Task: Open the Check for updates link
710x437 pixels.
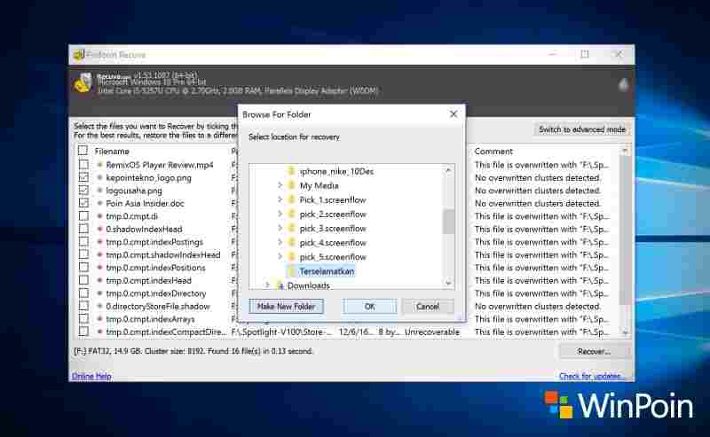Action: click(x=592, y=376)
